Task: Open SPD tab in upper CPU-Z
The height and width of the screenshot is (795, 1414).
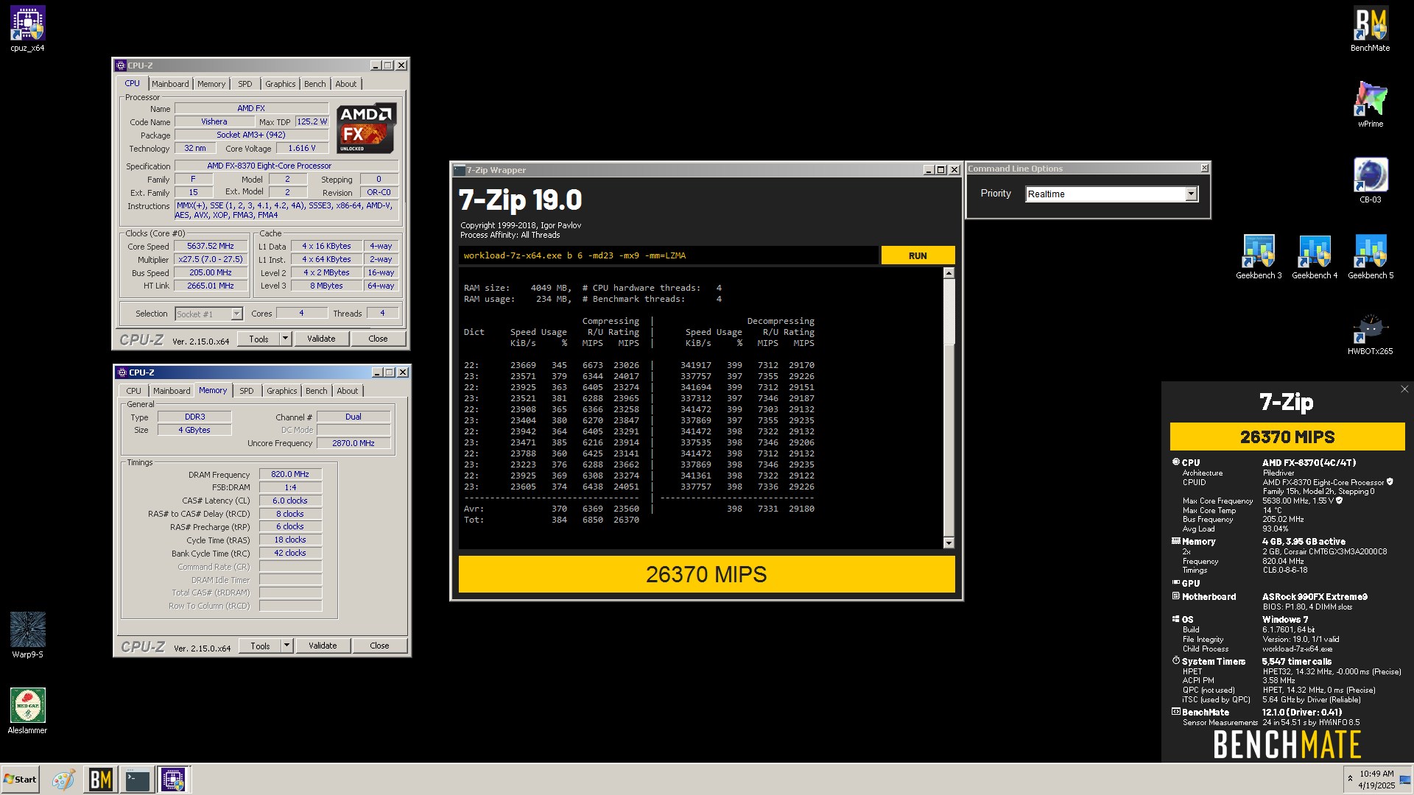Action: point(245,84)
